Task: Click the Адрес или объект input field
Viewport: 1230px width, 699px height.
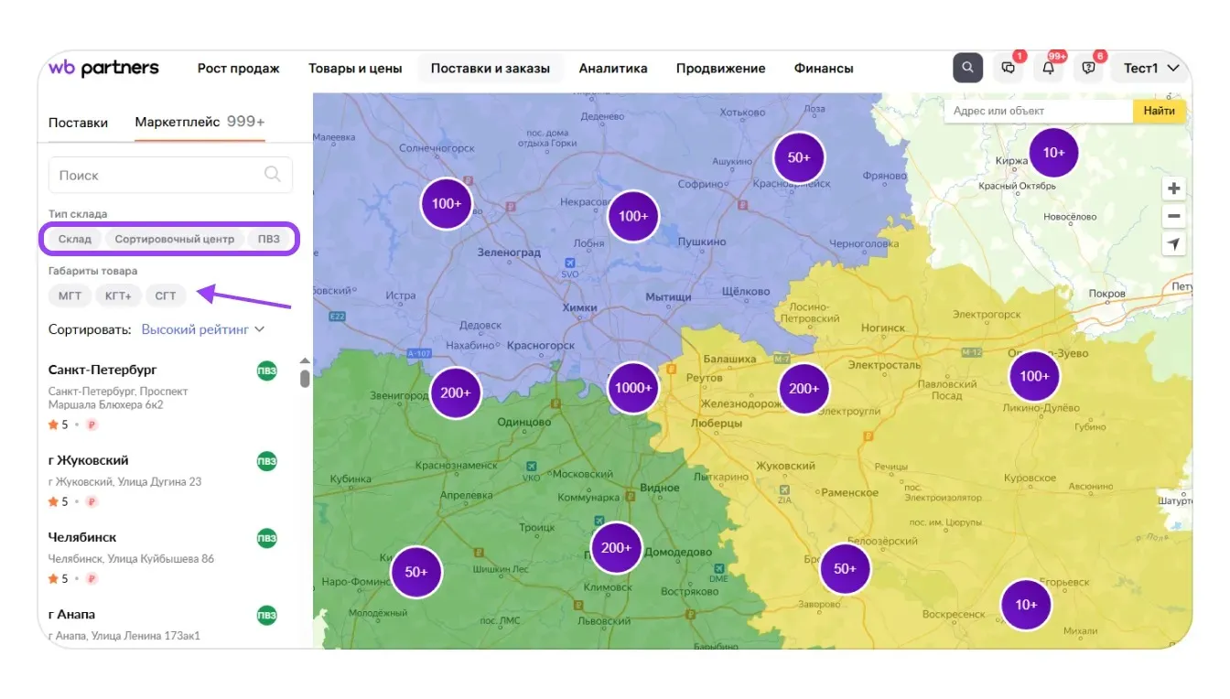Action: pyautogui.click(x=1038, y=111)
